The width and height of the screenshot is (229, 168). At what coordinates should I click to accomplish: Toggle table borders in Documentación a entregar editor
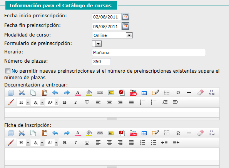[167, 93]
